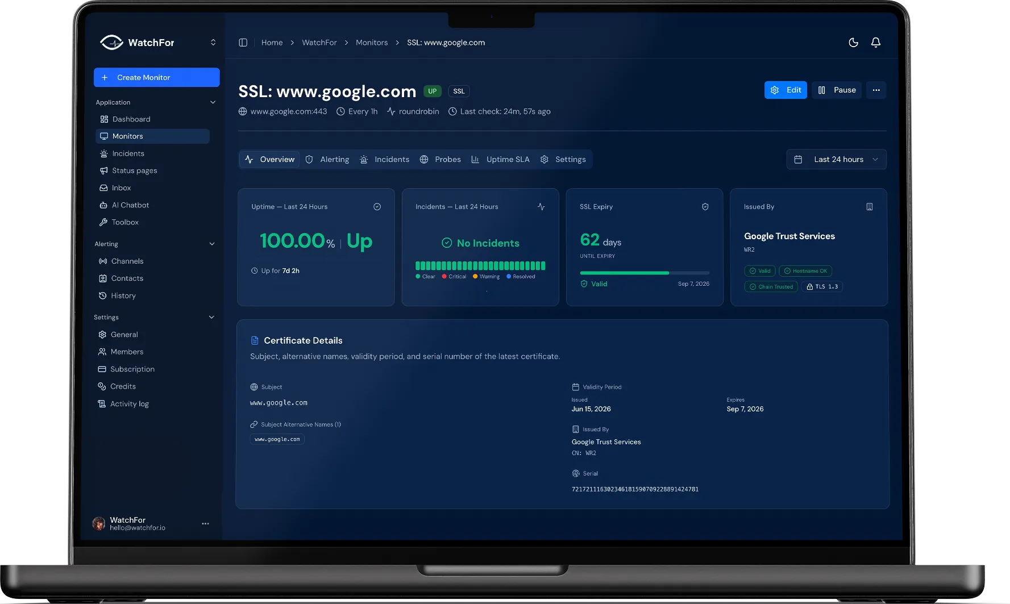1010x604 pixels.
Task: Click the www.google.com alternative name chip
Action: click(277, 439)
